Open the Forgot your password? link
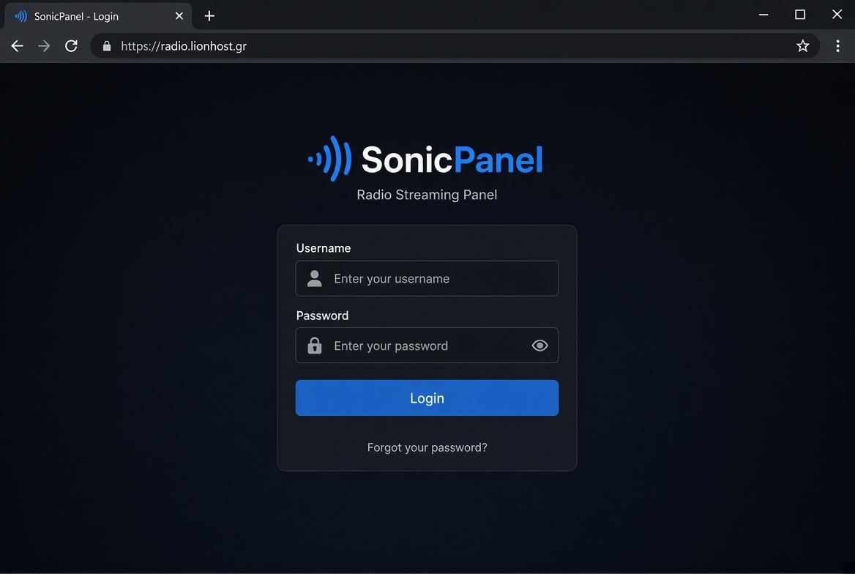 click(427, 447)
